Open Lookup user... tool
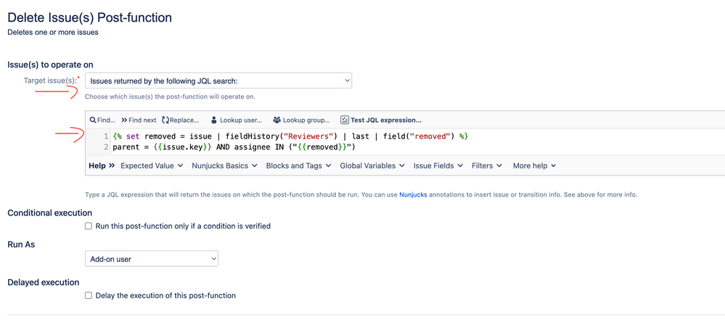 click(241, 120)
